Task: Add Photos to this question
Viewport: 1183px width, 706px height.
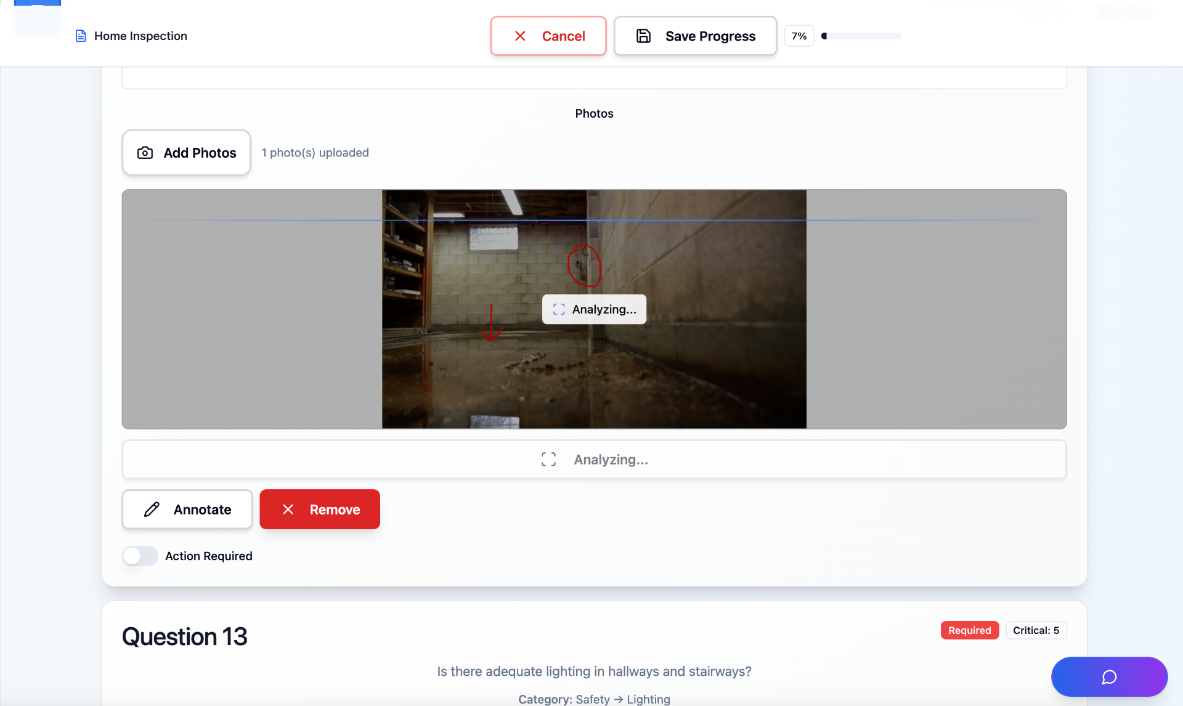Action: [186, 152]
